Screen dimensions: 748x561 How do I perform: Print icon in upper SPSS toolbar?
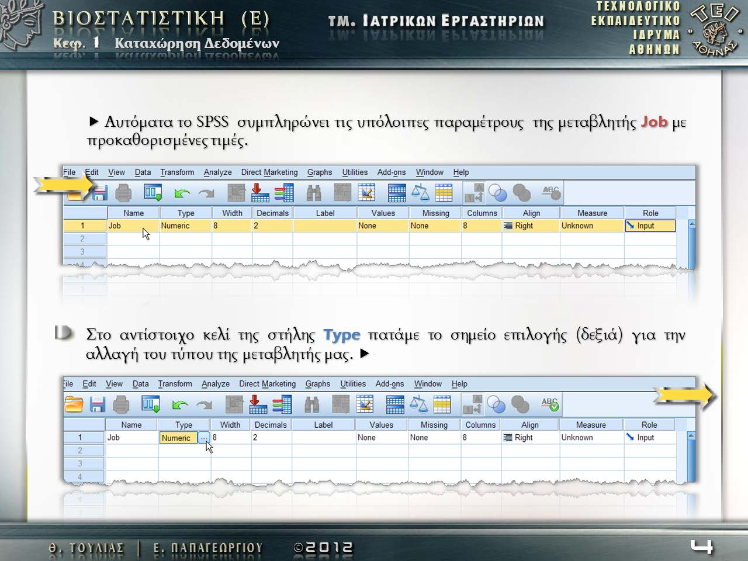pyautogui.click(x=123, y=192)
